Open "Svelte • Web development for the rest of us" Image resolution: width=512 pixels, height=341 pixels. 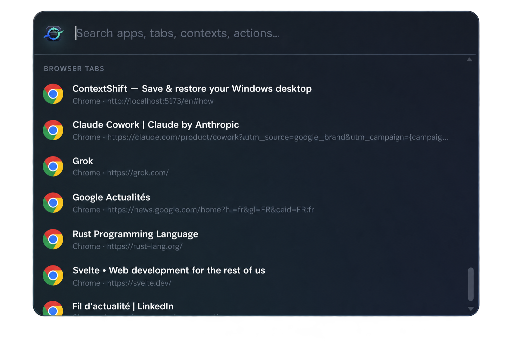(x=169, y=270)
